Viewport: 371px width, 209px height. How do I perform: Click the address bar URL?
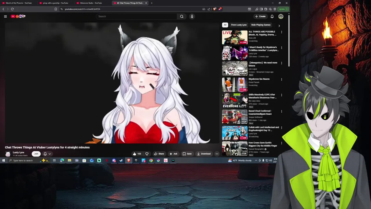pos(82,9)
